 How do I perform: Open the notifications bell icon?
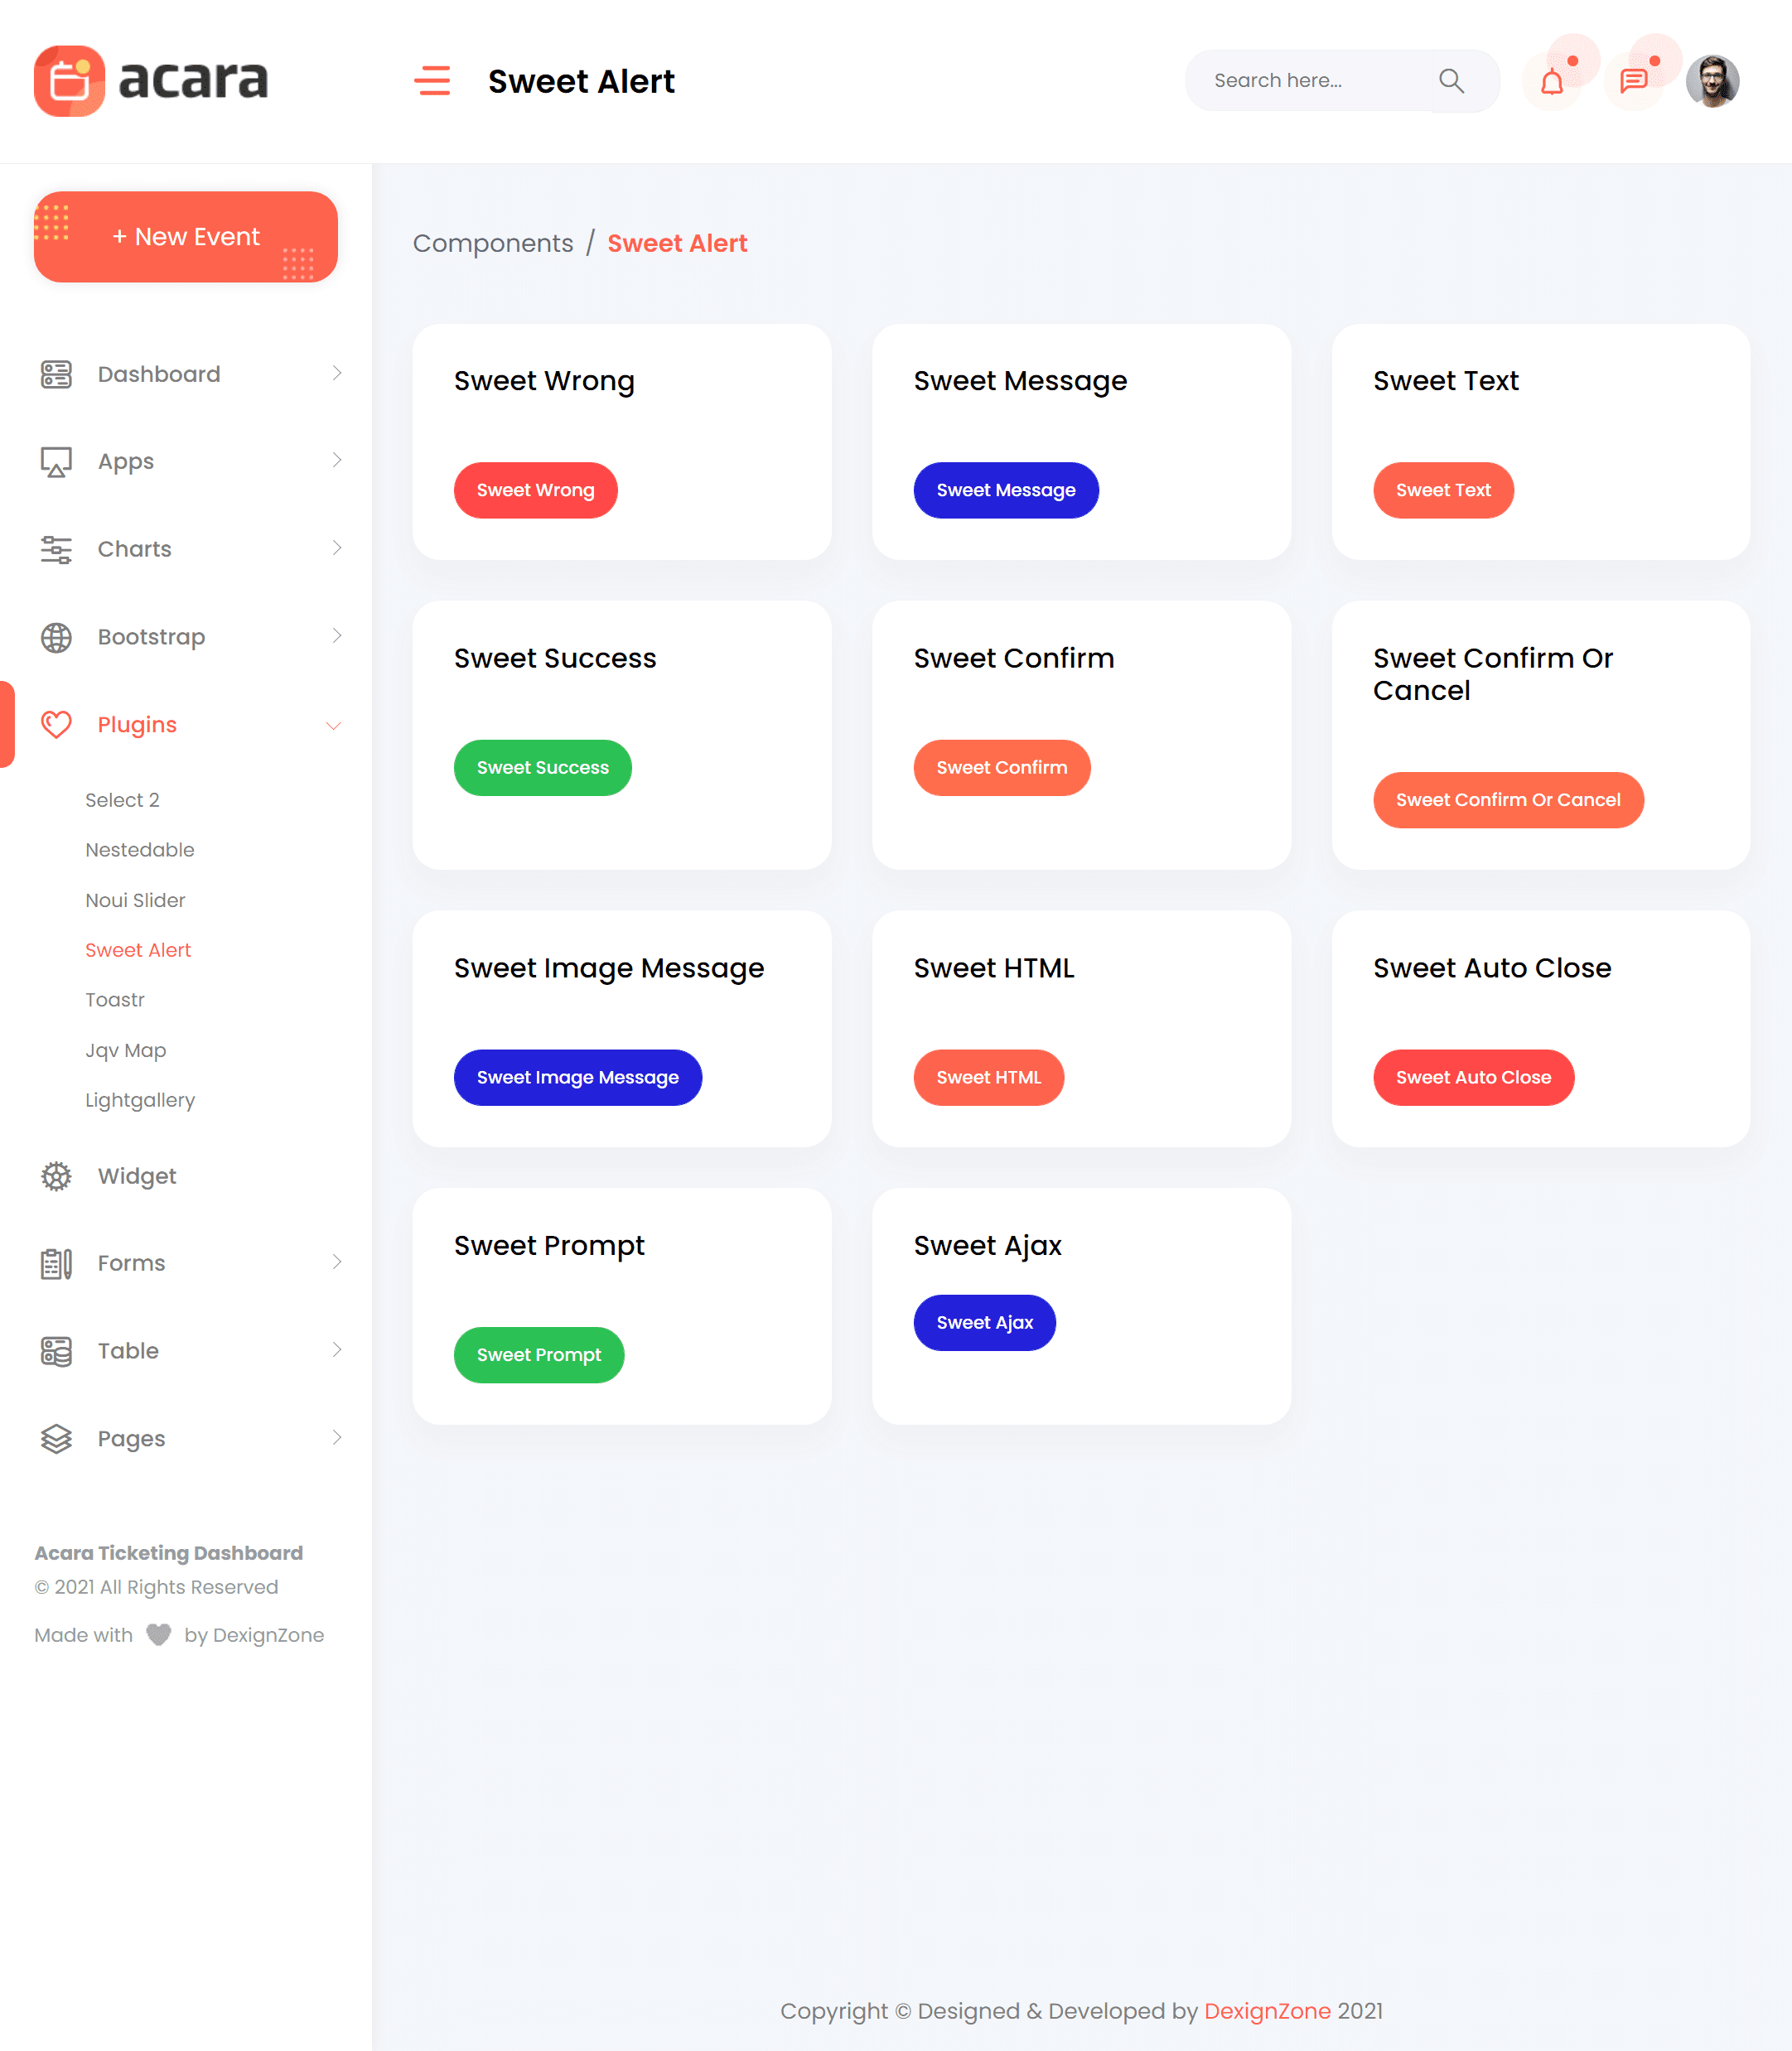pyautogui.click(x=1551, y=82)
